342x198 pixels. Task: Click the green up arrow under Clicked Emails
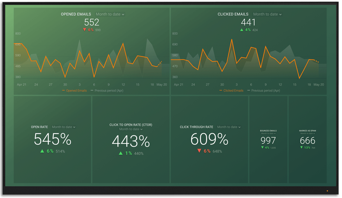(242, 30)
